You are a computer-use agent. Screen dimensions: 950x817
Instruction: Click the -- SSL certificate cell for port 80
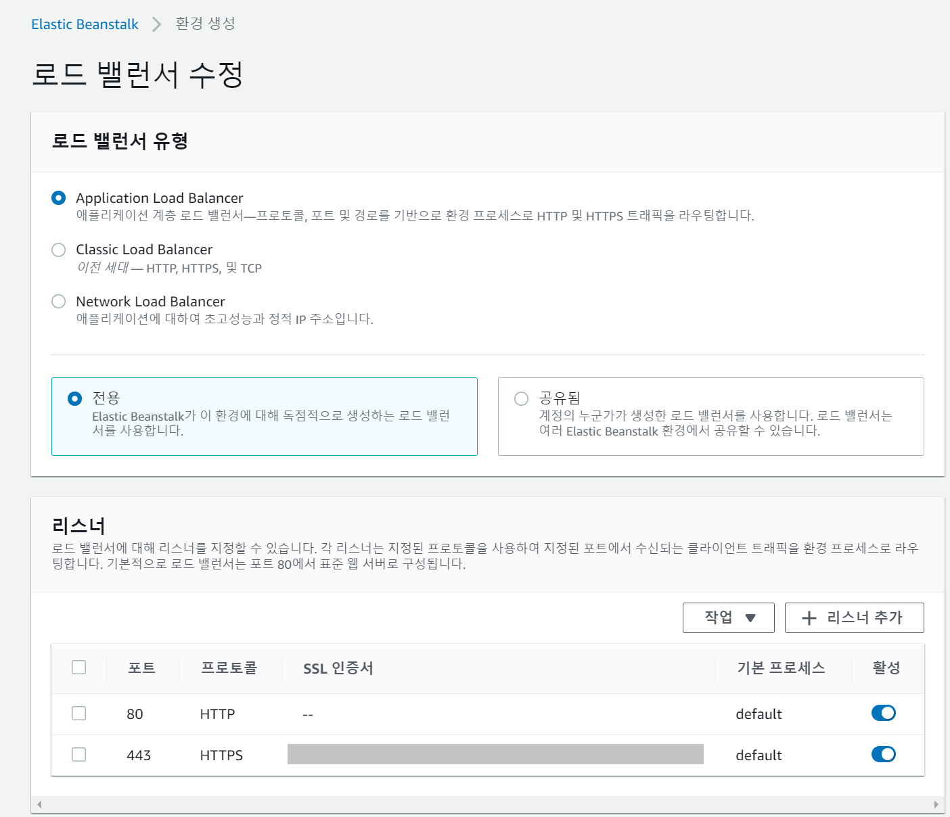coord(308,715)
